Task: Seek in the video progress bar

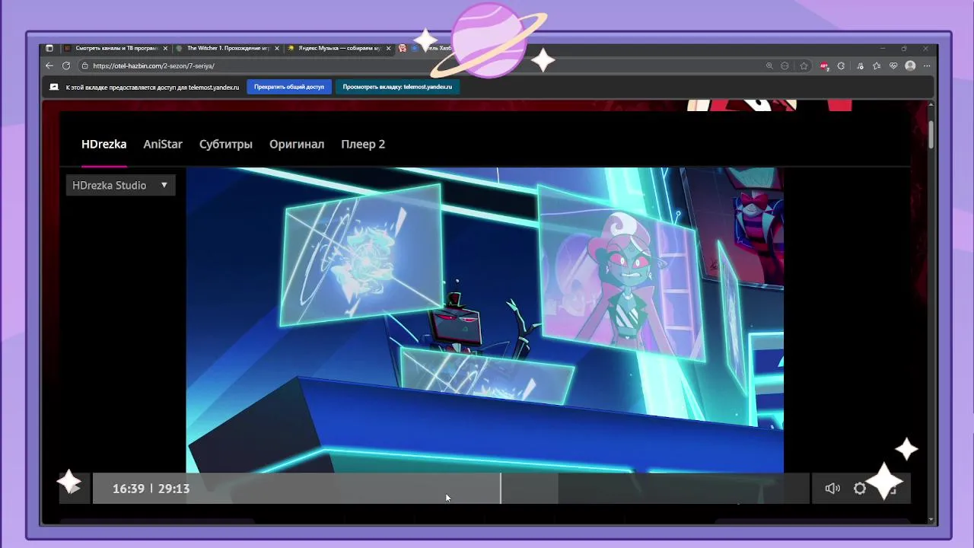Action: [x=451, y=489]
